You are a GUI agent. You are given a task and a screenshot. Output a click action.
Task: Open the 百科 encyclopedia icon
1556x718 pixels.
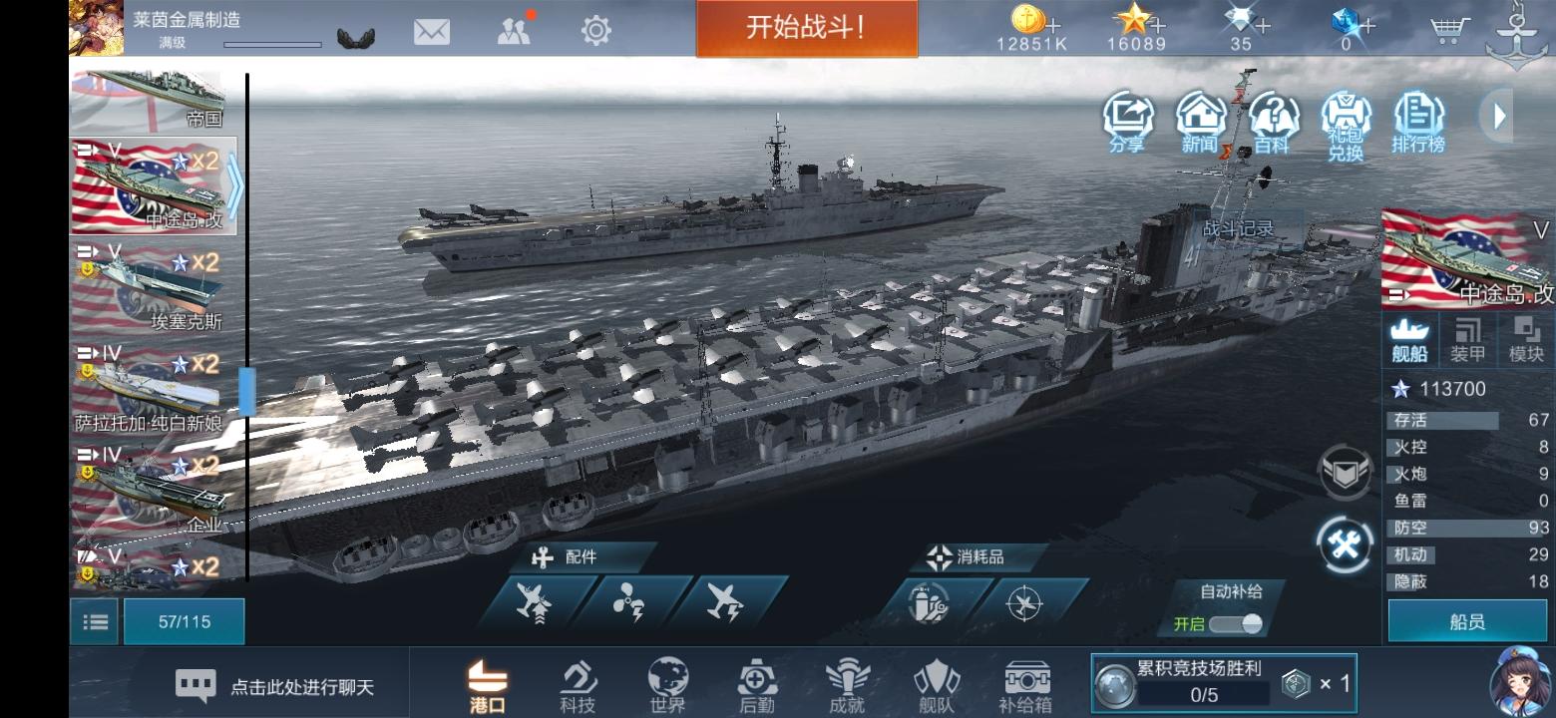1273,123
